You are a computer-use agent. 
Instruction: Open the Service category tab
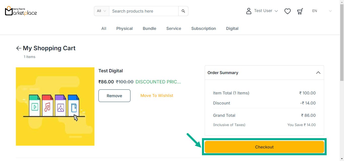coord(174,29)
